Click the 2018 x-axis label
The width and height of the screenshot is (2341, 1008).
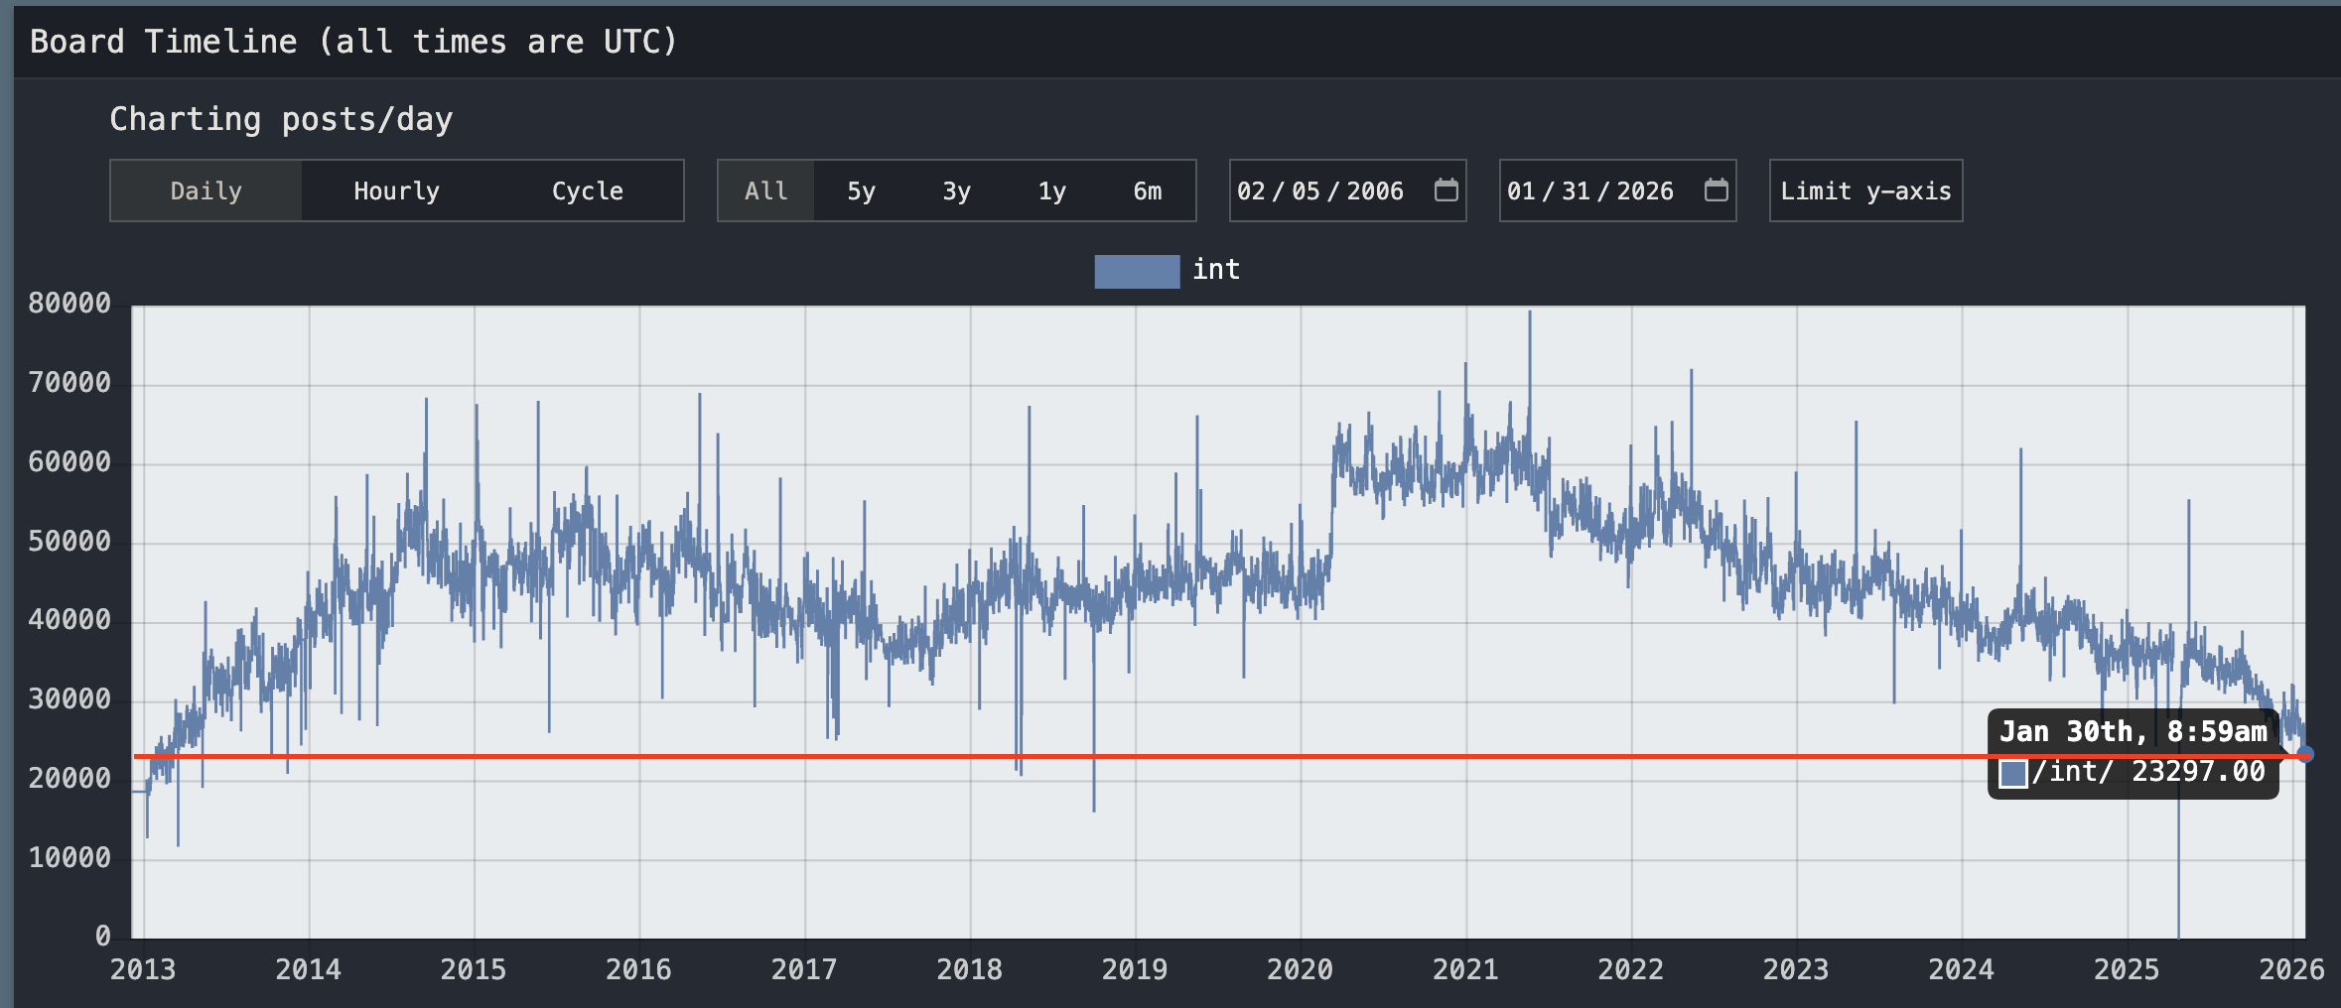tap(969, 969)
